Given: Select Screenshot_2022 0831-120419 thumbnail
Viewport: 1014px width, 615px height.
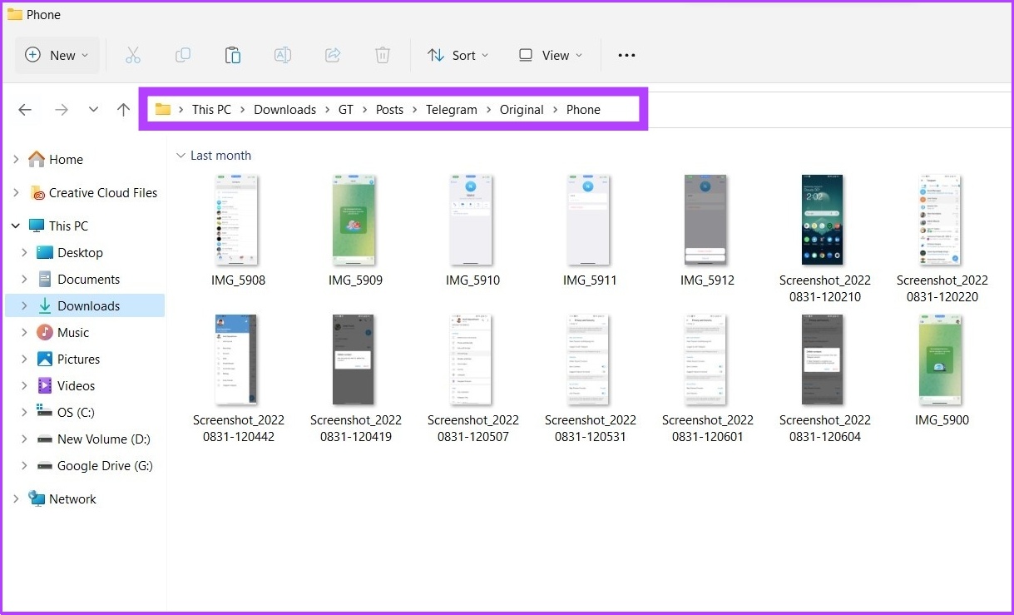Looking at the screenshot, I should point(354,360).
